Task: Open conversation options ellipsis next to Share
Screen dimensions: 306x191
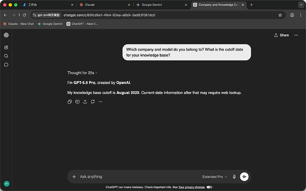Action: pyautogui.click(x=296, y=35)
